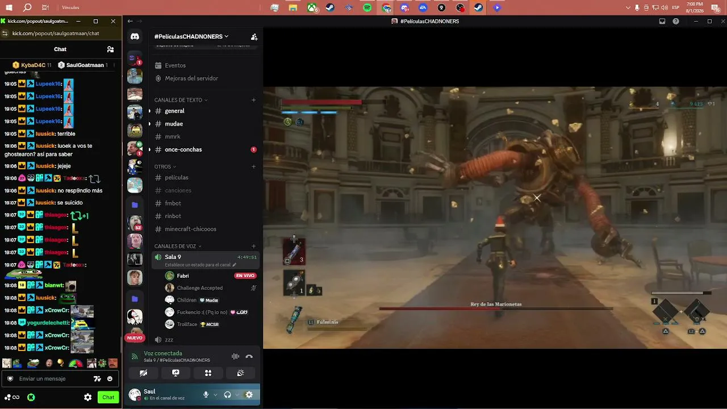Viewport: 727px width, 409px height.
Task: Disconnect from the Discord voice channel
Action: [x=249, y=357]
